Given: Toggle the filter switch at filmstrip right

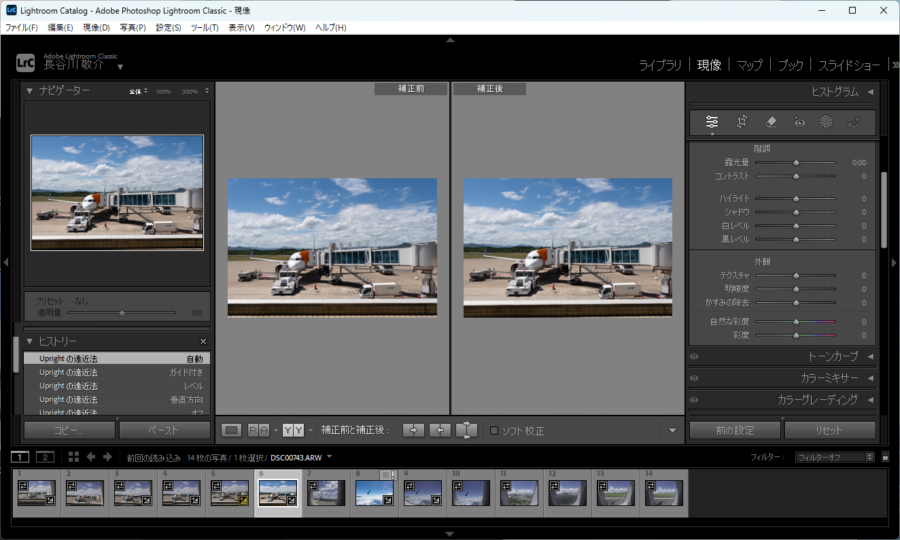Looking at the screenshot, I should (885, 457).
